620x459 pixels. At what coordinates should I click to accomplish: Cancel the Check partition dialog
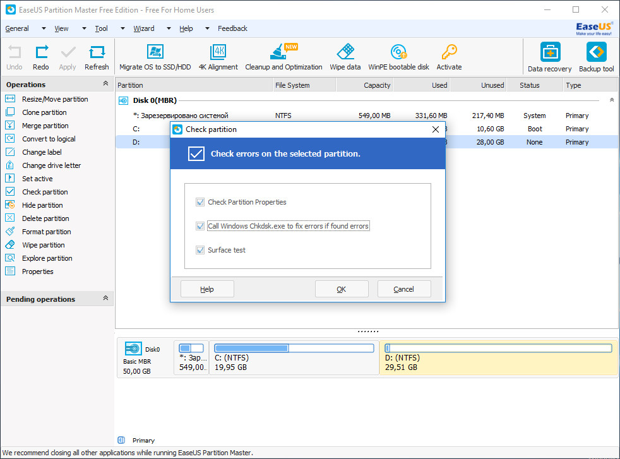tap(404, 289)
